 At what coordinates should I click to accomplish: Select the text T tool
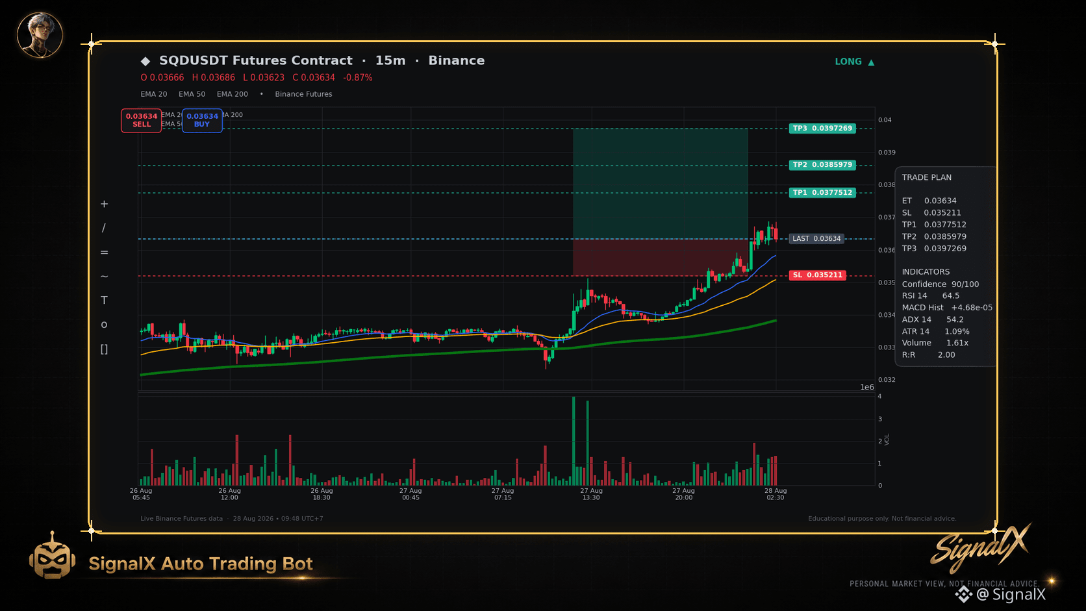pos(104,301)
